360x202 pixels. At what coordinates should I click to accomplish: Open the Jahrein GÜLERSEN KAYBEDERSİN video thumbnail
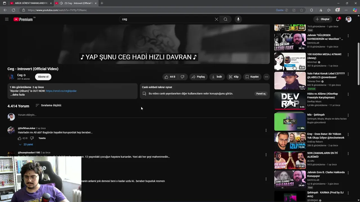tap(290, 42)
